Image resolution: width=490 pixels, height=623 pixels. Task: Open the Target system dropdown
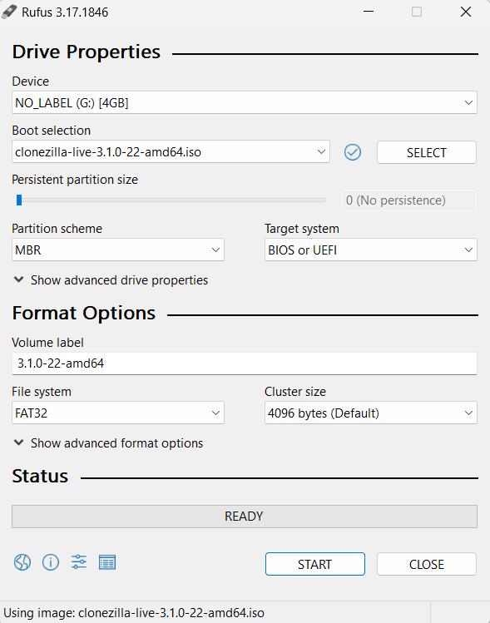(x=371, y=250)
